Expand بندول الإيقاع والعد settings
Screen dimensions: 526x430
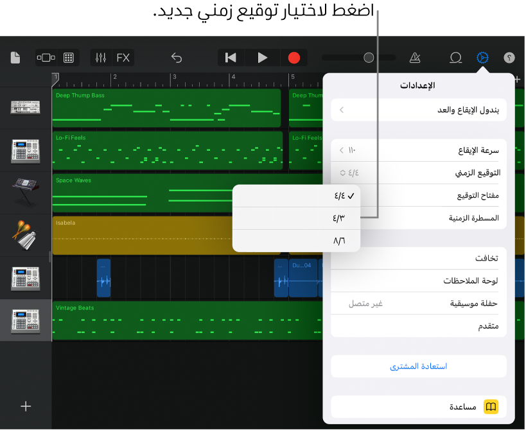(x=417, y=110)
